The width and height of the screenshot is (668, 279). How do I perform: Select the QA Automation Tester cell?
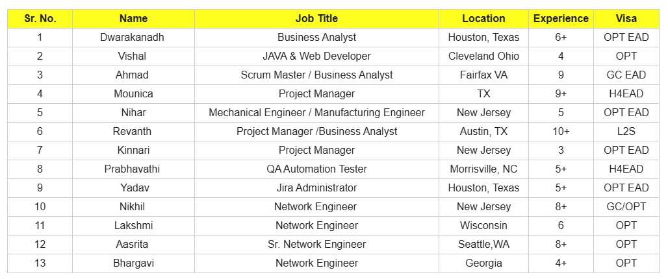[316, 169]
